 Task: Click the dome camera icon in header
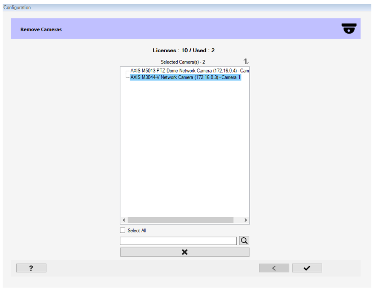[349, 29]
